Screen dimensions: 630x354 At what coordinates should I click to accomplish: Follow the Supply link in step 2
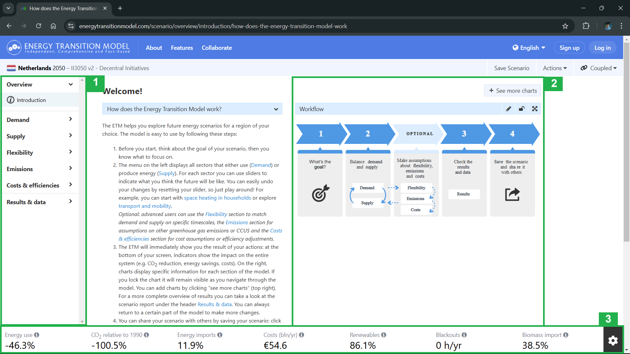[167, 173]
